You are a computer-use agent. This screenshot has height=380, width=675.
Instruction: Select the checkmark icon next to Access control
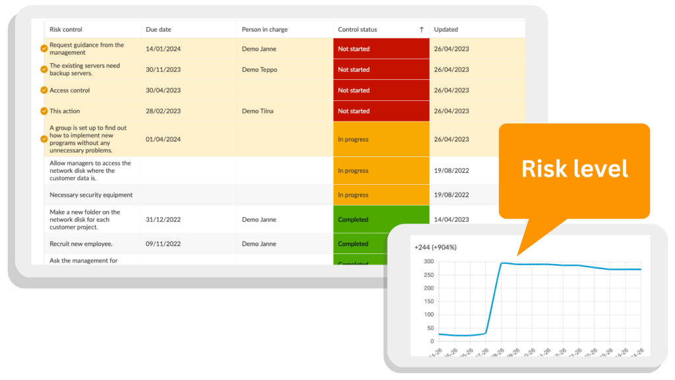tap(44, 90)
